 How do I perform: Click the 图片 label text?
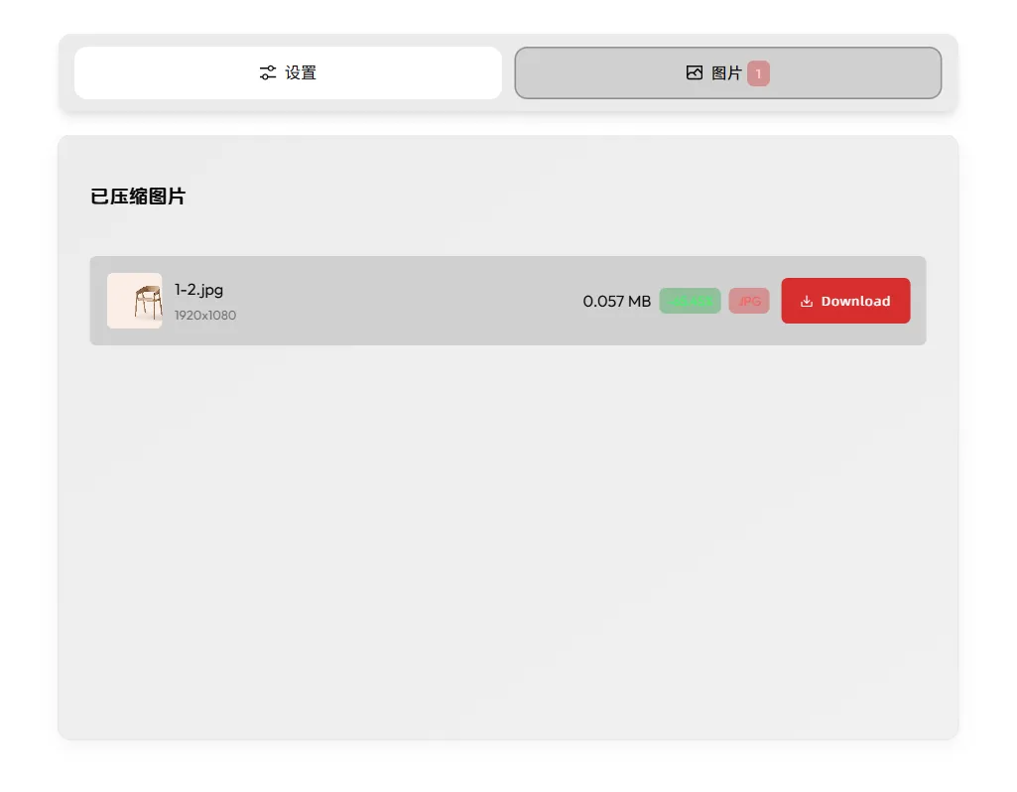pyautogui.click(x=726, y=73)
